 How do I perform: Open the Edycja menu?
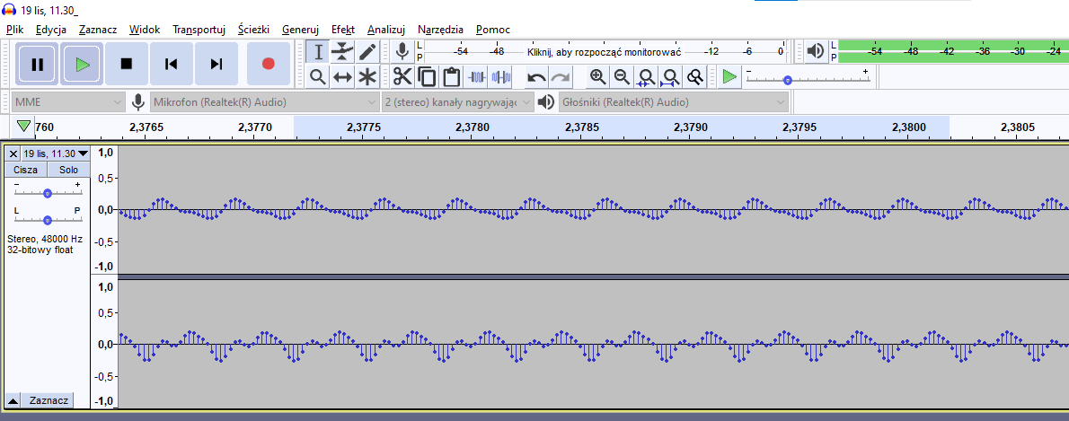tap(51, 30)
